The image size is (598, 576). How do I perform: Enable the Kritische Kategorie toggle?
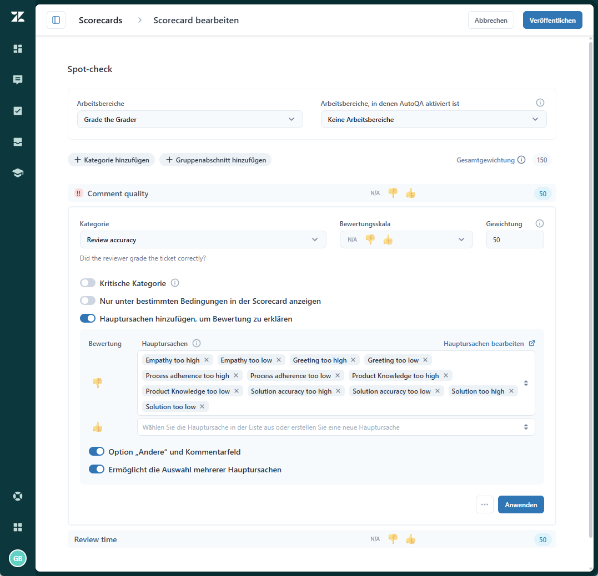point(88,283)
